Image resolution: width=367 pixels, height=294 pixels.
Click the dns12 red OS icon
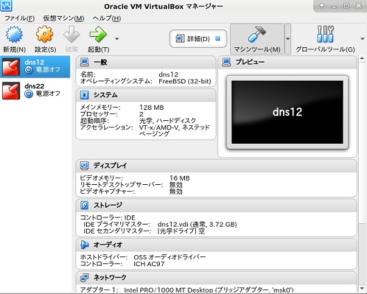[x=11, y=67]
